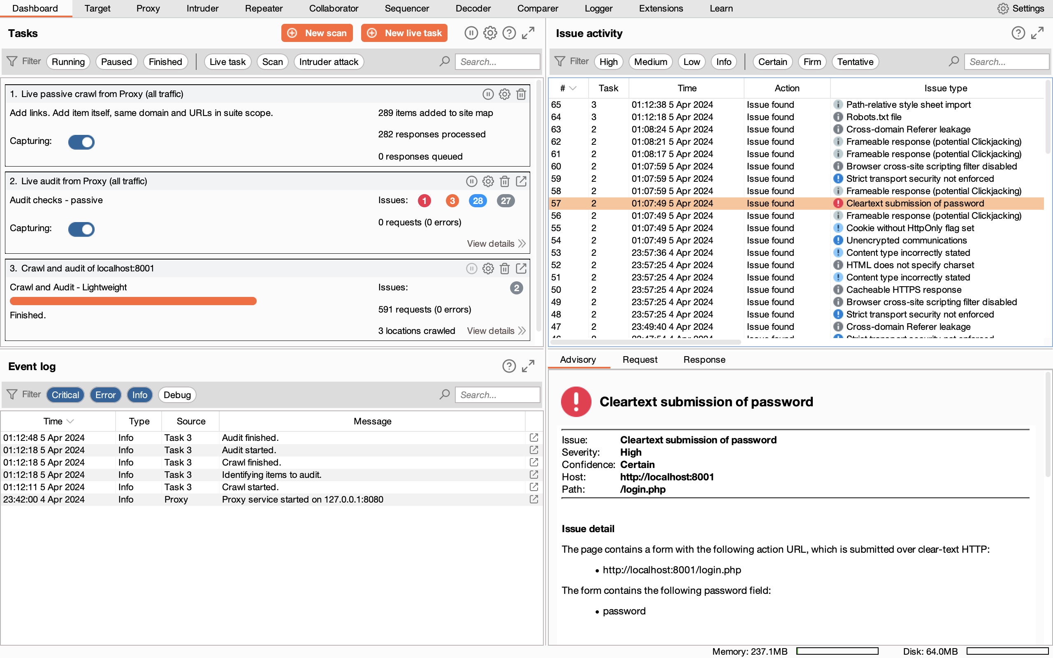This screenshot has width=1053, height=658.
Task: Pause the live passive crawl task
Action: tap(487, 94)
